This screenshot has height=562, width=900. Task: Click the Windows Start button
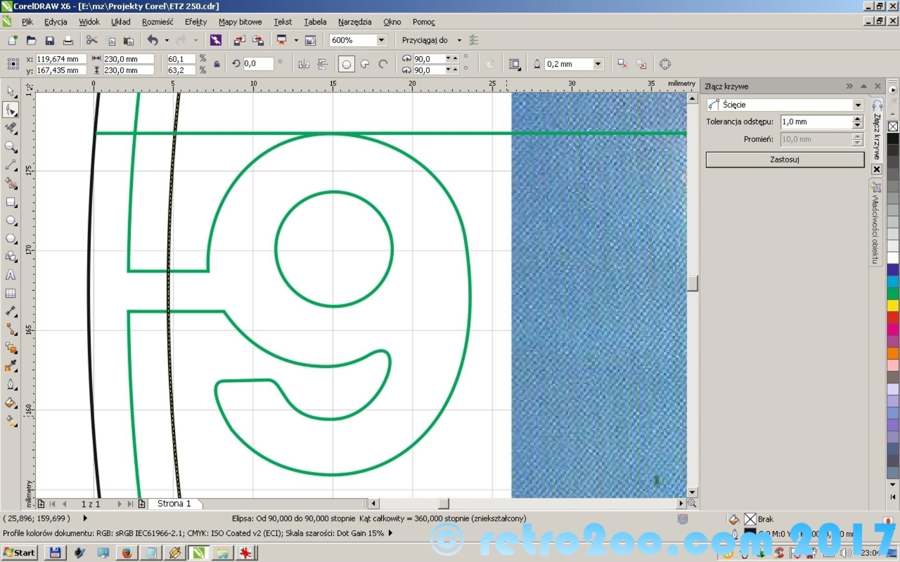point(19,553)
